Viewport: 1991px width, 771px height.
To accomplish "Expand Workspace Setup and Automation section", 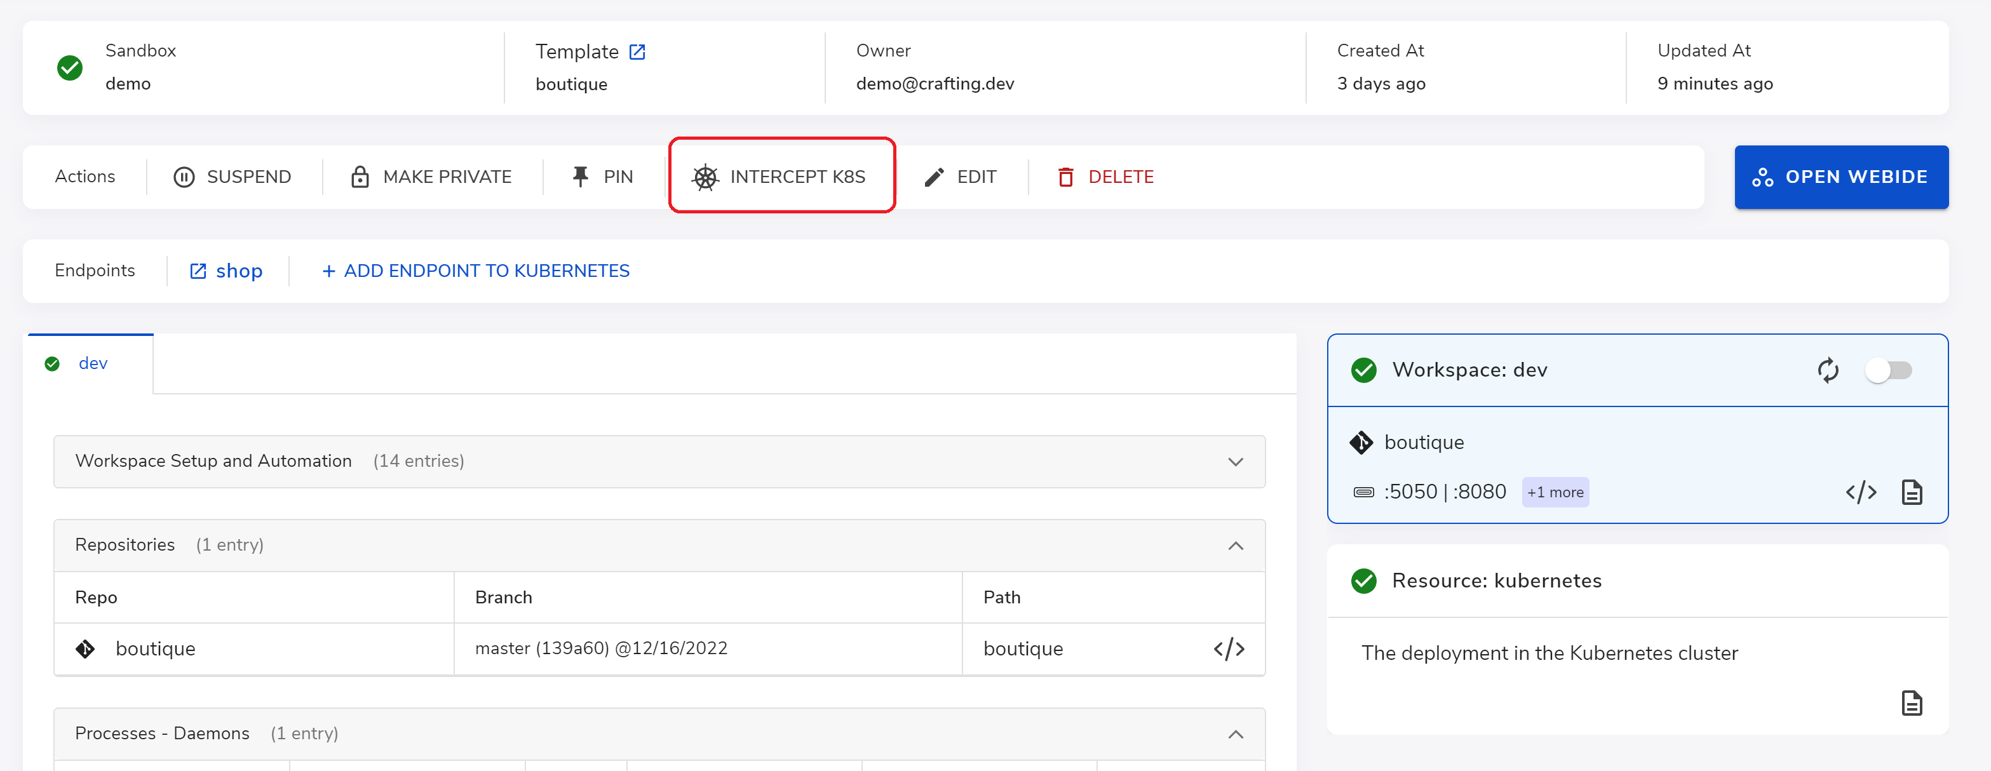I will coord(659,461).
